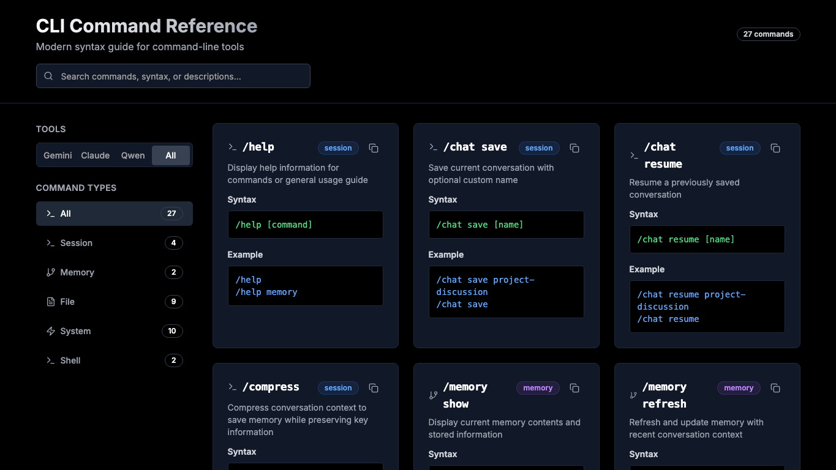This screenshot has height=470, width=836.
Task: Copy the /help command
Action: click(x=374, y=147)
